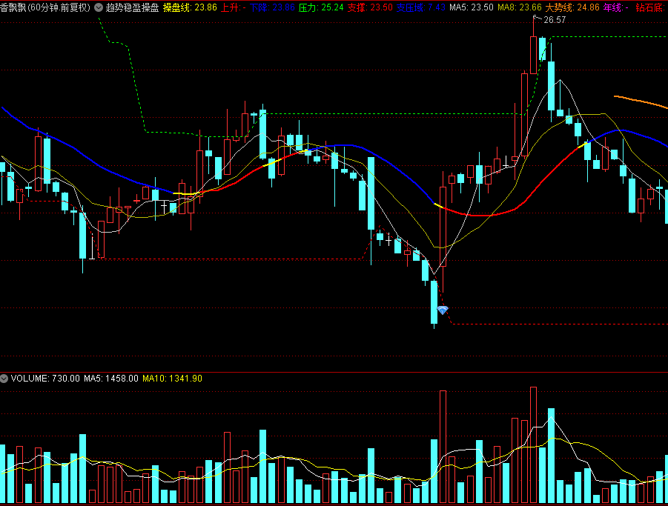The width and height of the screenshot is (668, 506).
Task: Select the green 压力: 25.24 readout
Action: tap(321, 7)
